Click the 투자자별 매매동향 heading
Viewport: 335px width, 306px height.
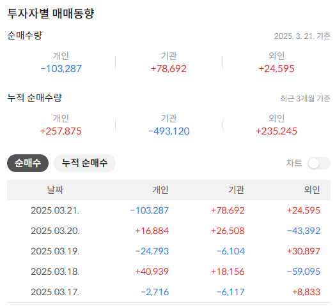click(x=51, y=13)
